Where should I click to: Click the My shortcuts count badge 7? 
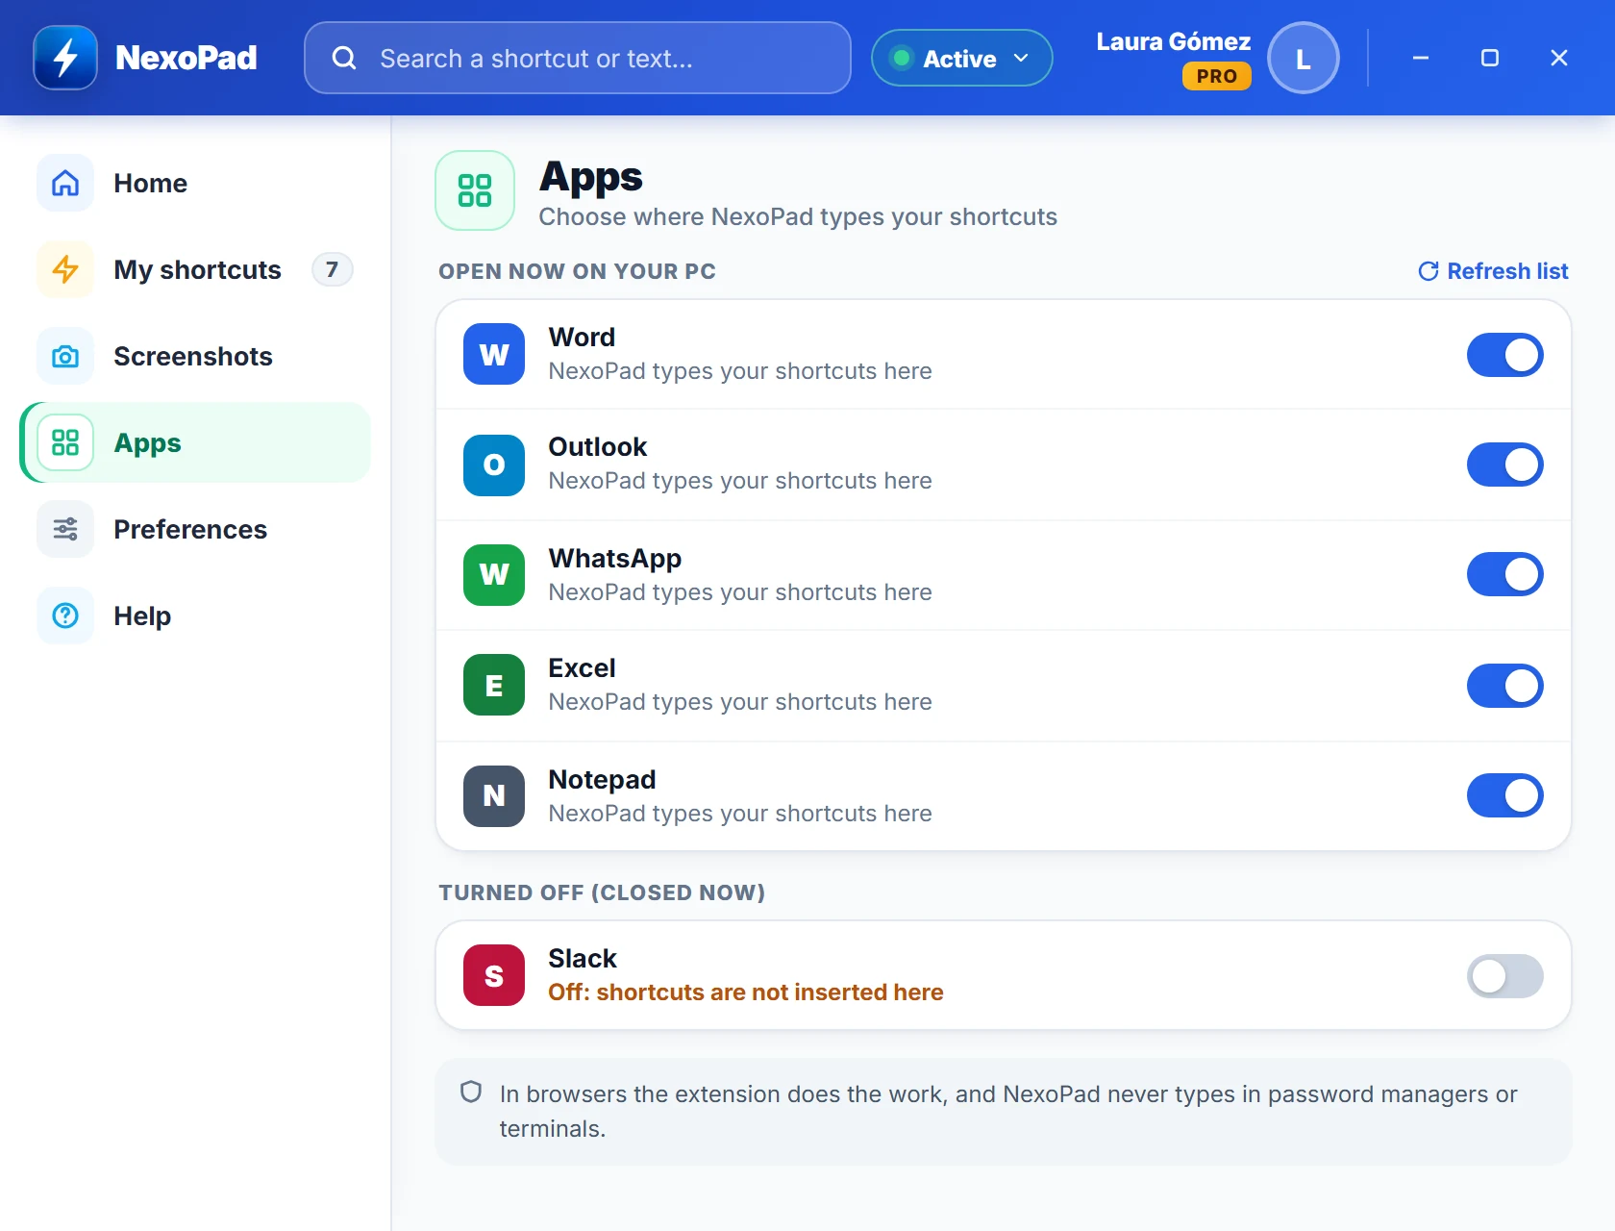332,269
